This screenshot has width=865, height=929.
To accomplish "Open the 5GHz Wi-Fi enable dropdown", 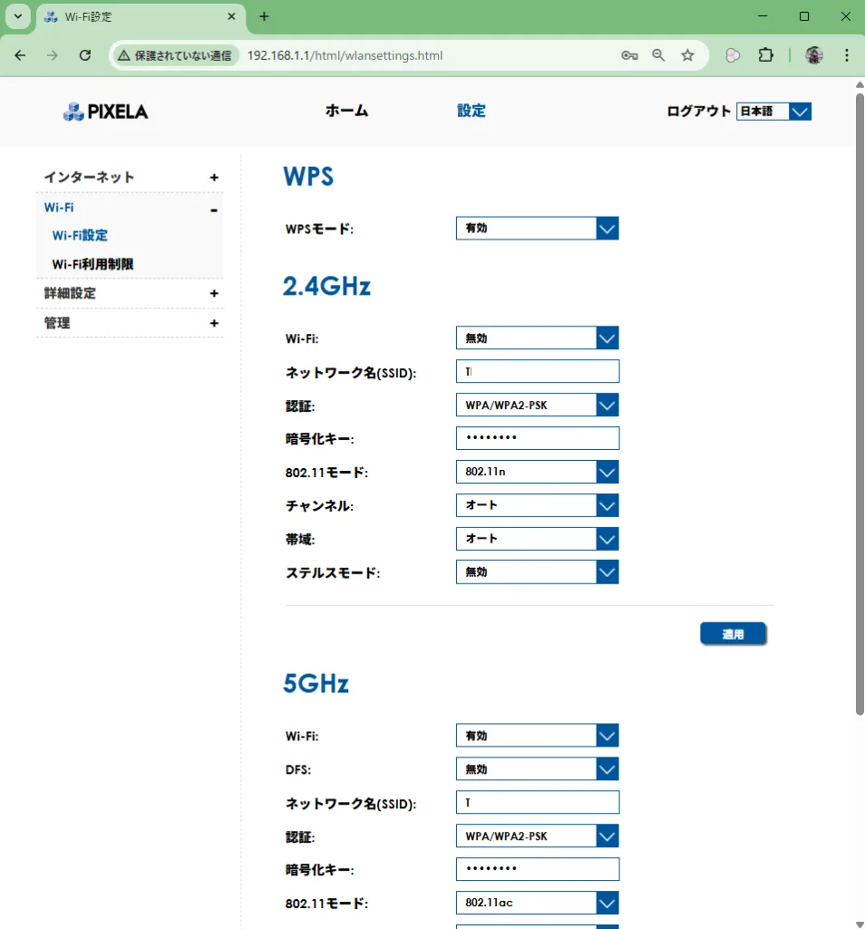I will tap(537, 736).
